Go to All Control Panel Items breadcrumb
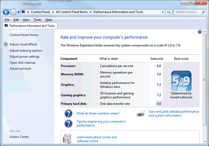 [x=72, y=12]
